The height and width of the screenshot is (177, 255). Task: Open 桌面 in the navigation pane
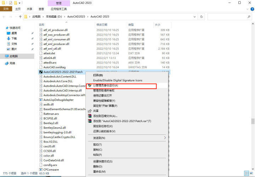[14, 33]
